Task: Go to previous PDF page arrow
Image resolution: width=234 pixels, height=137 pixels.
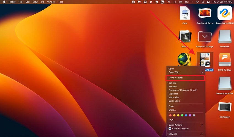Action: point(202,63)
